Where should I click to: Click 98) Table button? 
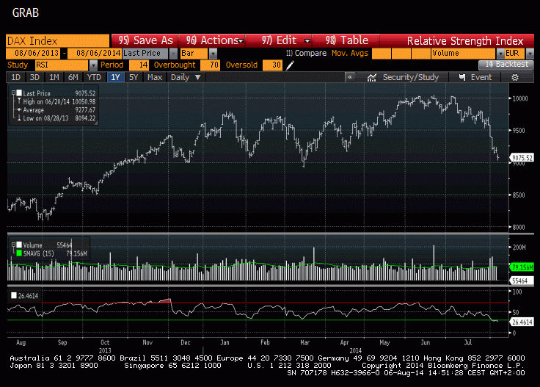point(346,40)
